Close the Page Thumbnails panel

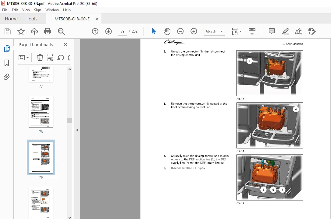click(66, 44)
